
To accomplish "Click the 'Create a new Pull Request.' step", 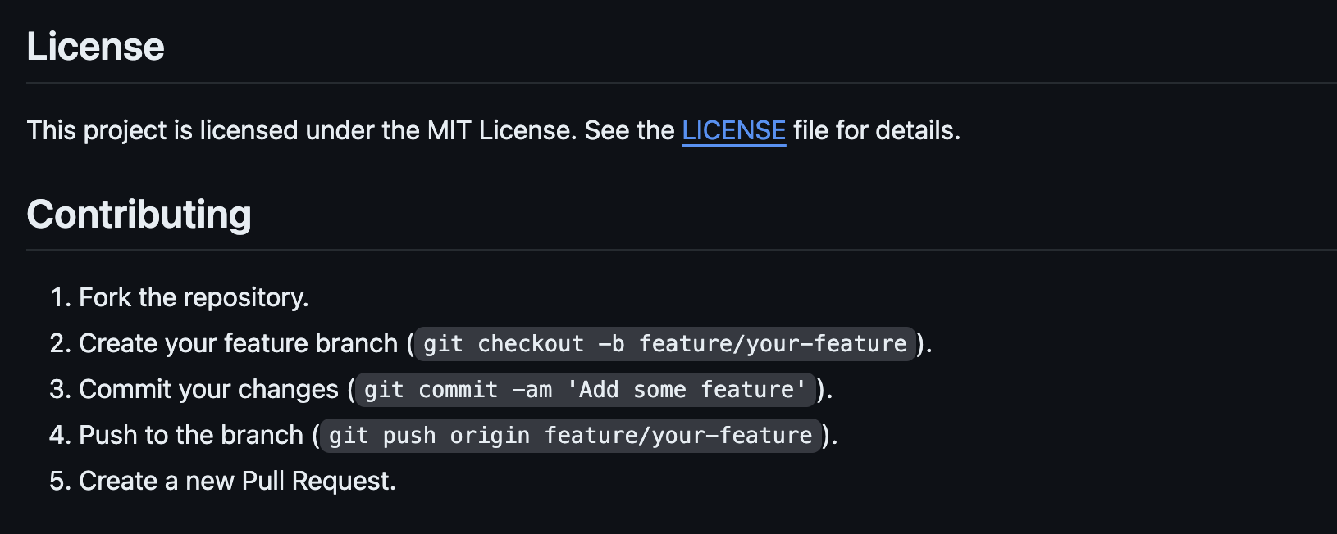I will click(x=237, y=481).
